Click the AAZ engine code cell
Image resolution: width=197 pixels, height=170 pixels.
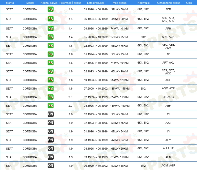click(x=168, y=123)
